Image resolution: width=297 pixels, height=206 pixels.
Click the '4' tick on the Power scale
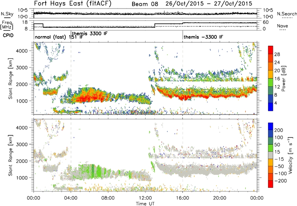click(276, 103)
